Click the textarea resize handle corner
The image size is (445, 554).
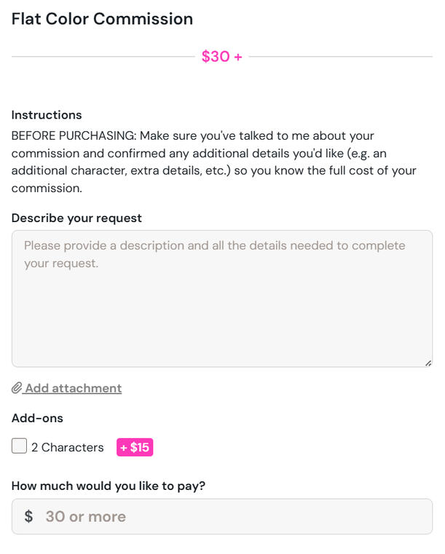[428, 363]
